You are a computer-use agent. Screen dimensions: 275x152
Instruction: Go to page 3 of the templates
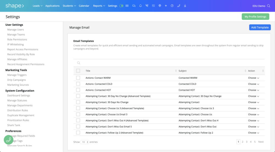click(247, 142)
